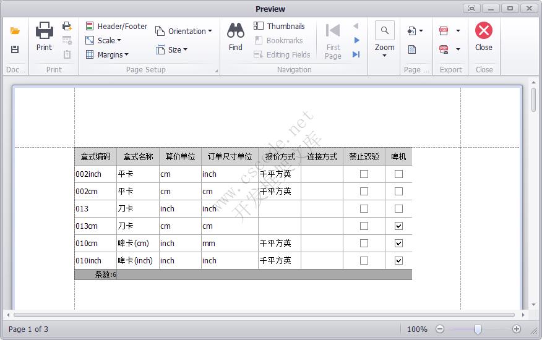This screenshot has height=340, width=542.
Task: Uncheck 啤机 checkbox for row 010inch
Action: (x=398, y=260)
